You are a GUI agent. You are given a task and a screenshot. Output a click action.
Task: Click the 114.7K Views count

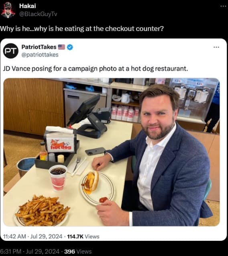[x=83, y=236]
